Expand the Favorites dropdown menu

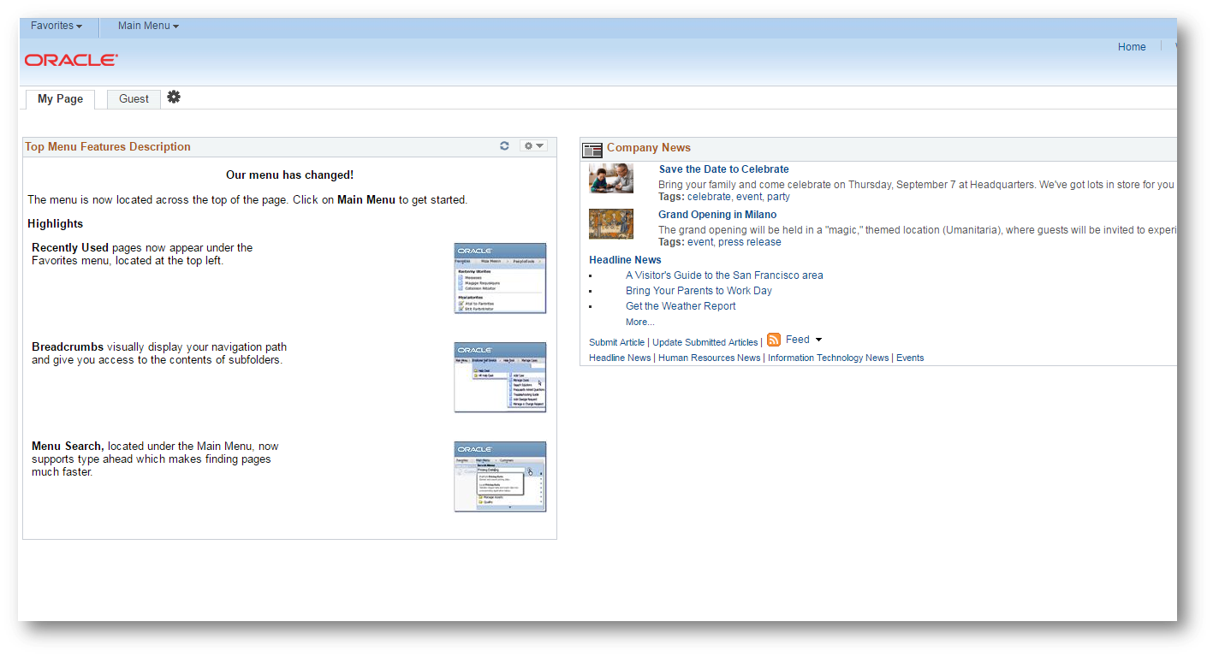point(56,26)
